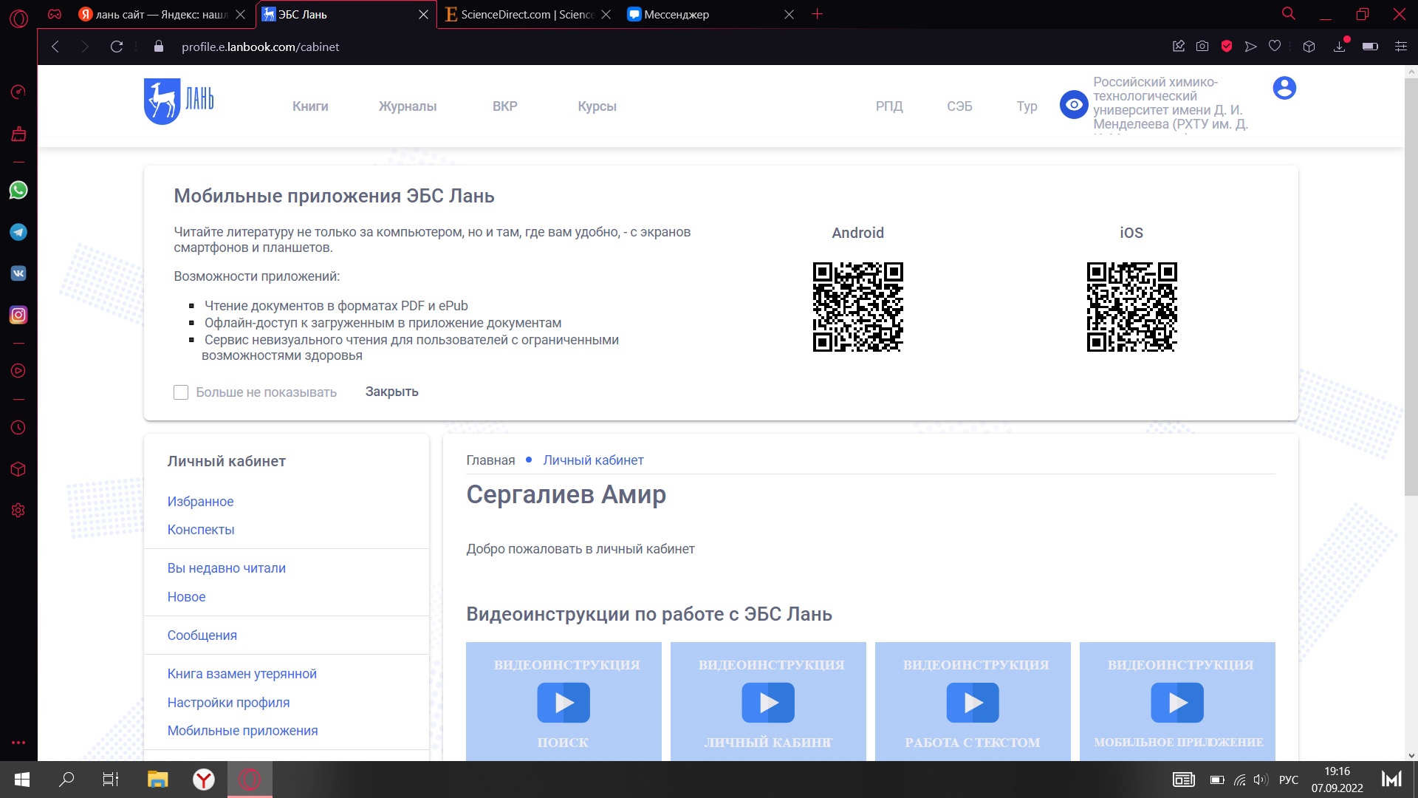
Task: Click 'Личный кабинет' breadcrumb link
Action: pyautogui.click(x=593, y=460)
